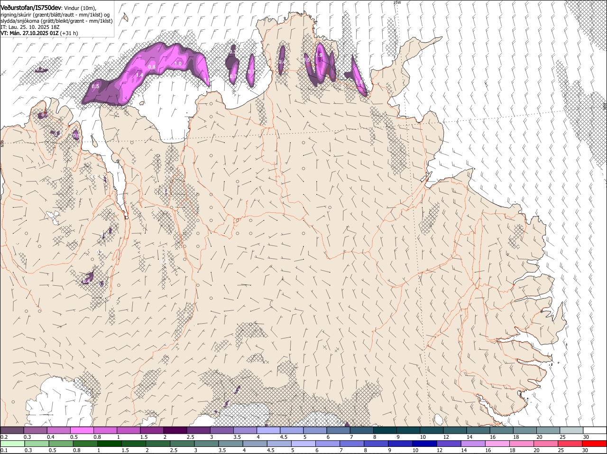Screen dimensions: 607x454
Task: Click the 'Vindur (10m)' text in the header
Action: pos(80,8)
